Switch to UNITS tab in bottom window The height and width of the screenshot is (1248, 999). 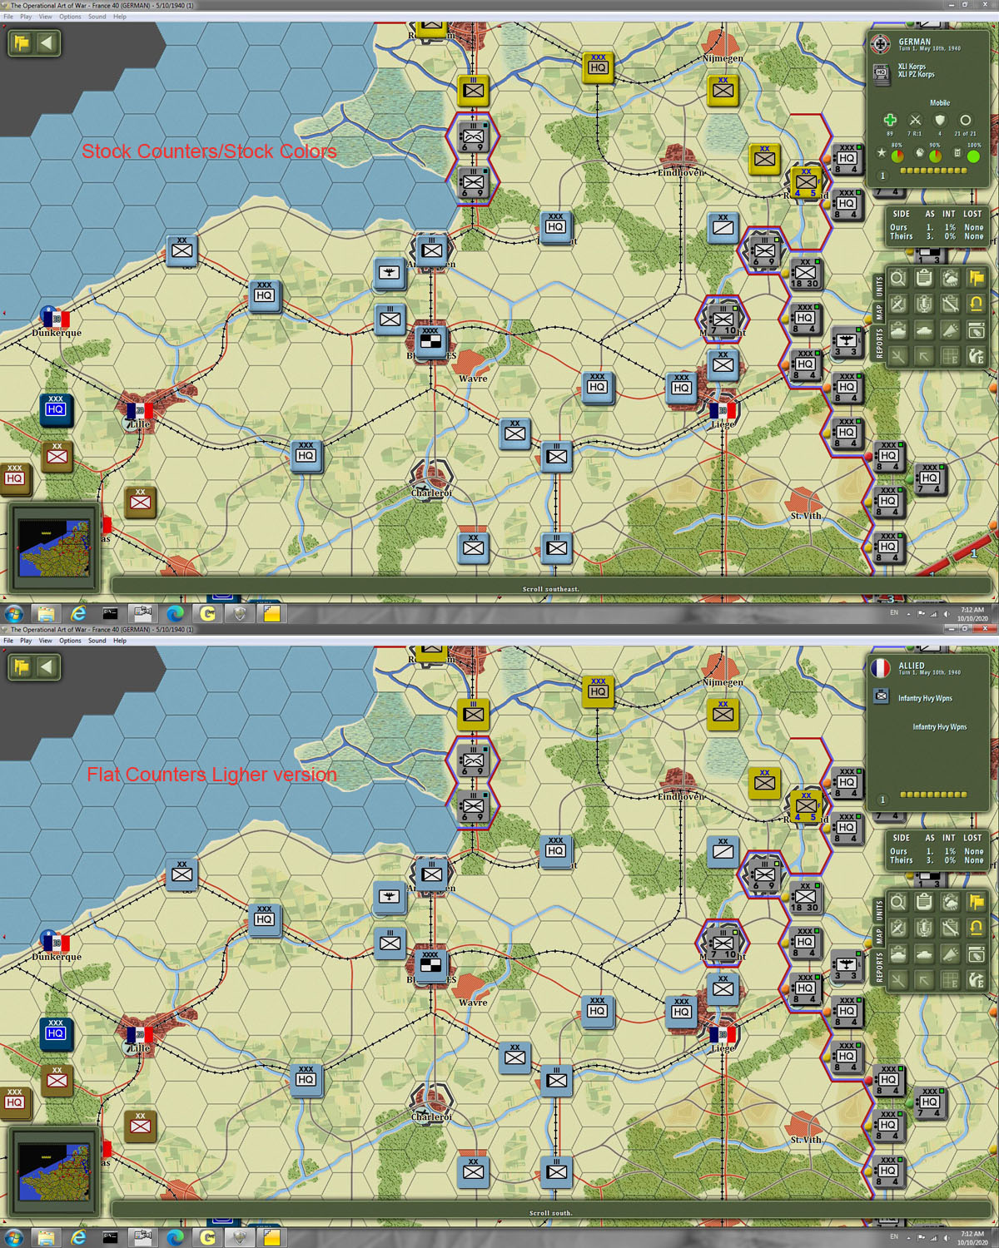click(x=879, y=911)
